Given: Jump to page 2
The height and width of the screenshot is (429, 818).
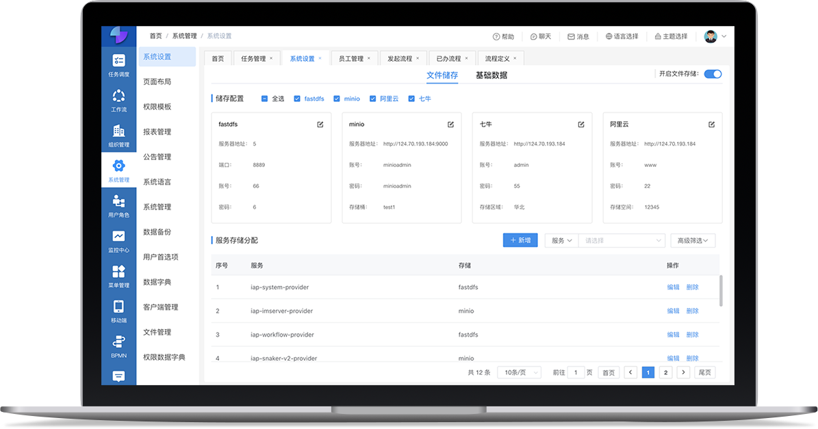Looking at the screenshot, I should [x=665, y=372].
